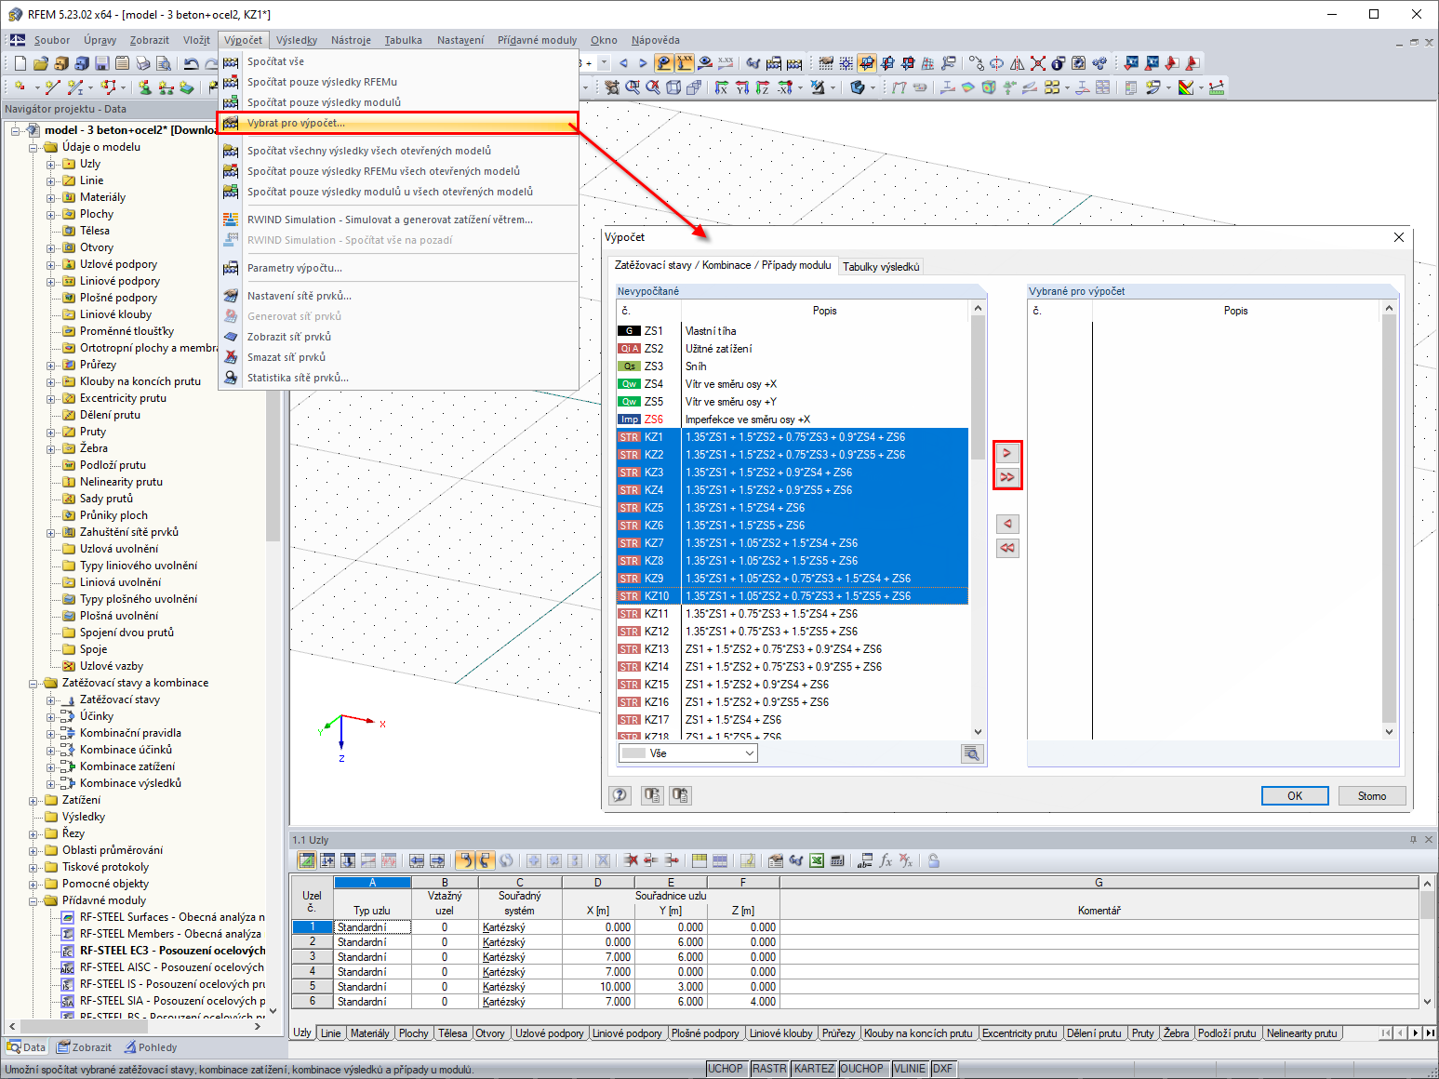Click the Export to Excel icon in table toolbar

coord(817,860)
